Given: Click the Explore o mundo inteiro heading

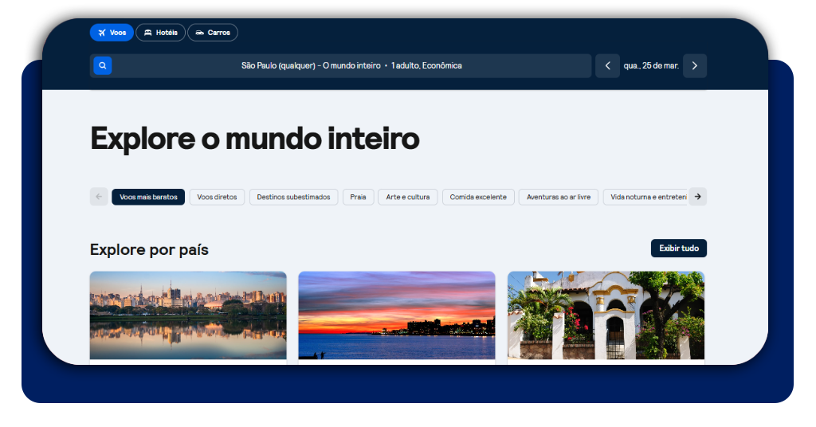Looking at the screenshot, I should pyautogui.click(x=255, y=139).
